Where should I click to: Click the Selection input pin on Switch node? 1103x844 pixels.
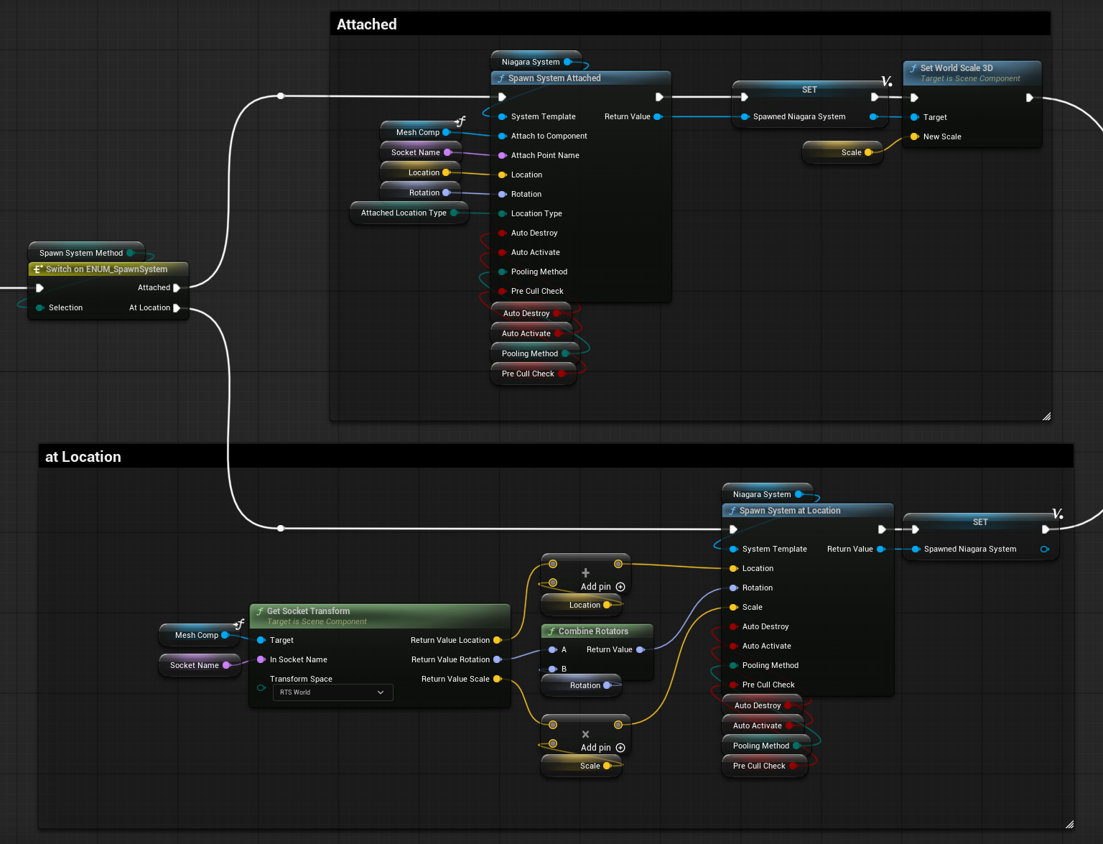[40, 308]
